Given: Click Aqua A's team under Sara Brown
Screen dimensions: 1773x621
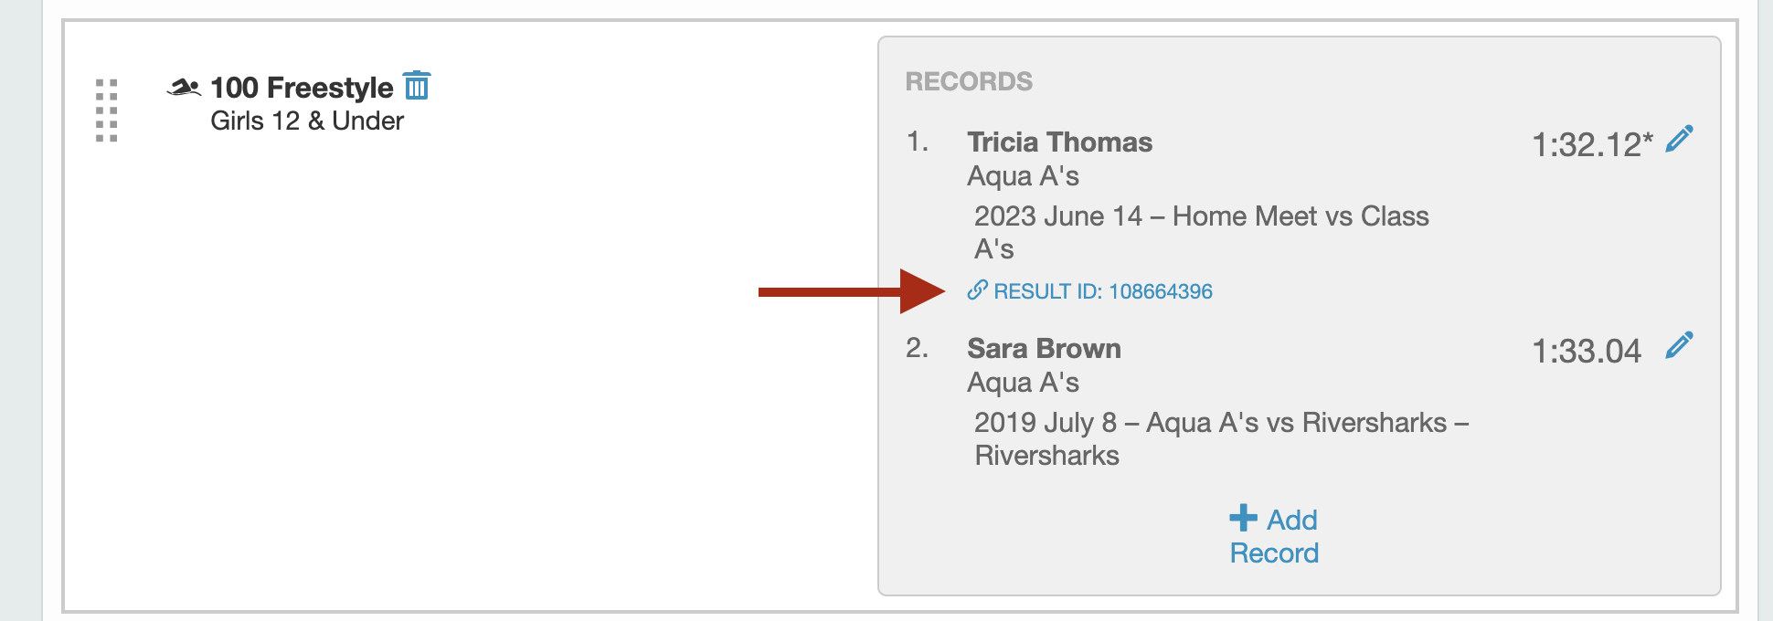Looking at the screenshot, I should pyautogui.click(x=1023, y=383).
